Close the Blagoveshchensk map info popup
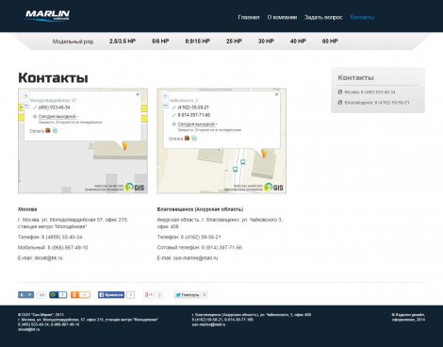The image size is (443, 347). coord(276,94)
